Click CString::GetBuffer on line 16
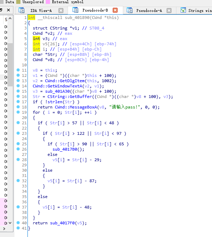The image size is (212, 237). point(70,97)
